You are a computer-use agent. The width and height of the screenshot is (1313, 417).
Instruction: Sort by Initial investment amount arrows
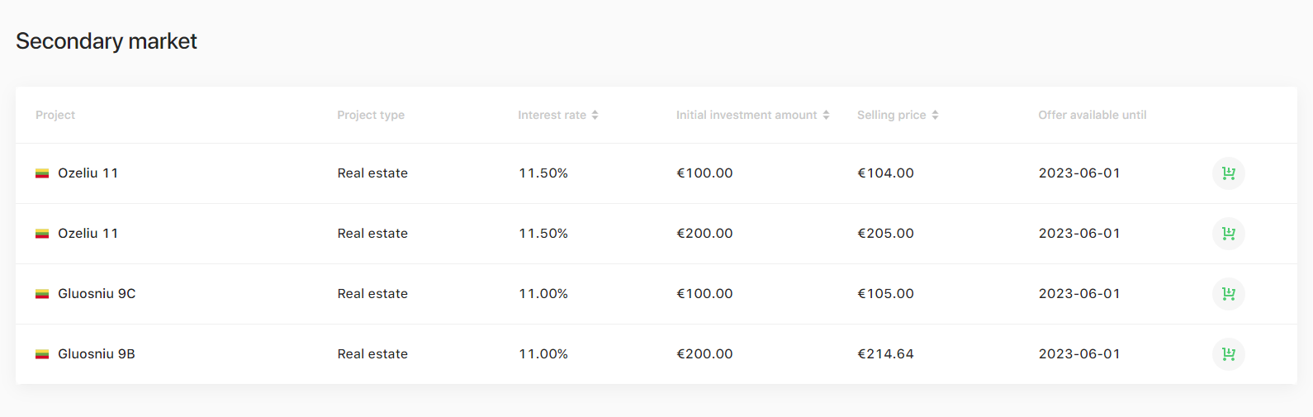coord(826,115)
